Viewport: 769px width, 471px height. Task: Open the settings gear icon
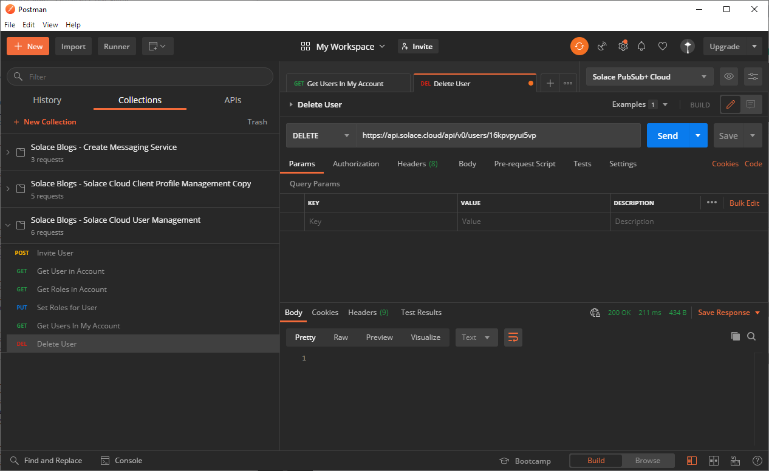[x=623, y=46]
